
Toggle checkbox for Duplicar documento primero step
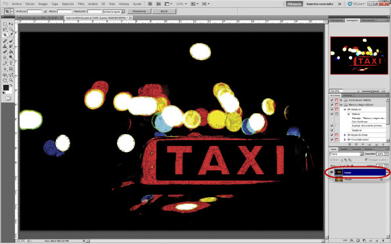(x=332, y=126)
